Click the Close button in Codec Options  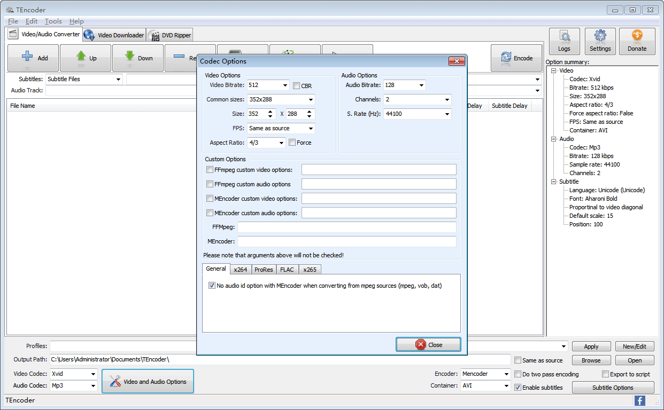[x=428, y=345]
